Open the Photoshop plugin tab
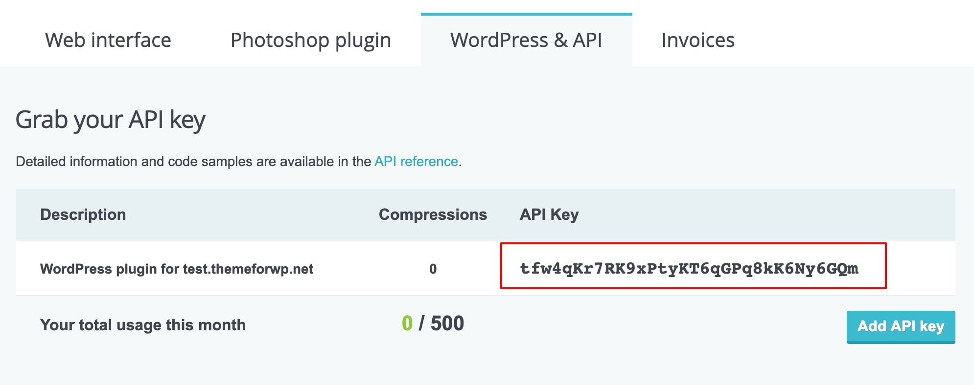 311,40
